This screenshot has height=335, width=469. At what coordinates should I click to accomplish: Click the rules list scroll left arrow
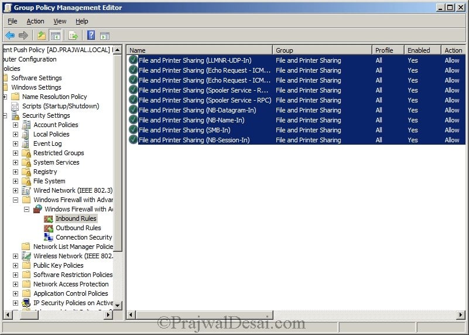pos(131,315)
